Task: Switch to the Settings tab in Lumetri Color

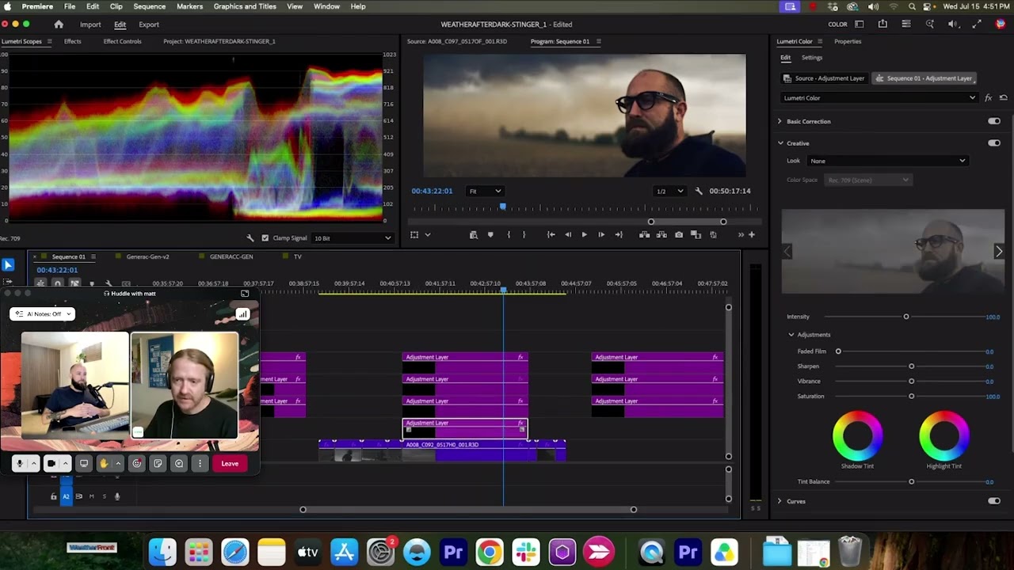Action: pos(812,58)
